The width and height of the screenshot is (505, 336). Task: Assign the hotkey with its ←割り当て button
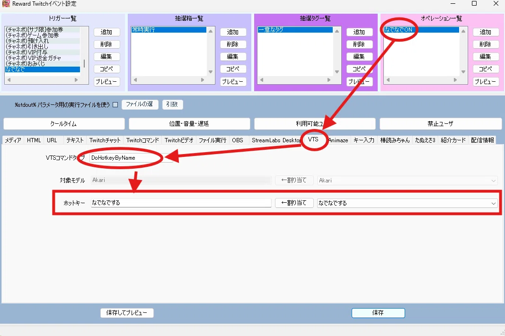(294, 203)
